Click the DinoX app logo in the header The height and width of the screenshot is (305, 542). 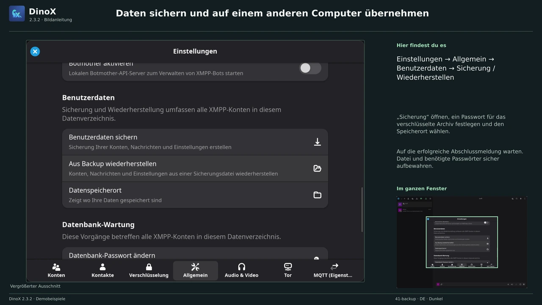pos(17,14)
